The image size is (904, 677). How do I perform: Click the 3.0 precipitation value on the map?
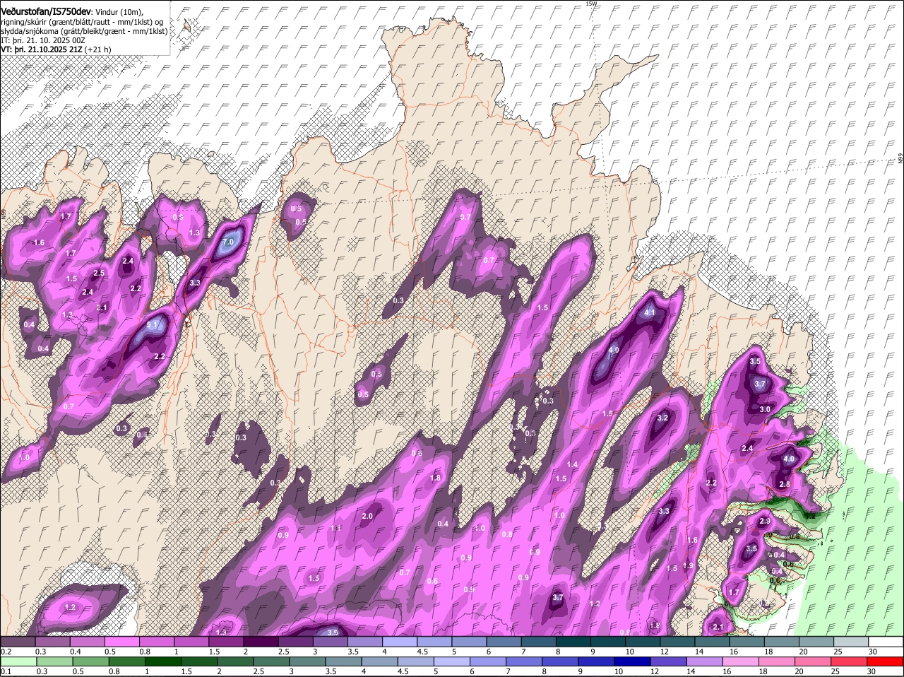click(765, 409)
